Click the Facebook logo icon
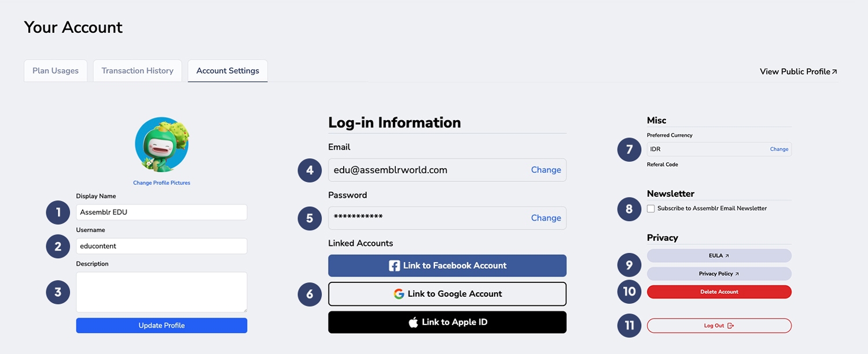The image size is (868, 354). tap(395, 266)
